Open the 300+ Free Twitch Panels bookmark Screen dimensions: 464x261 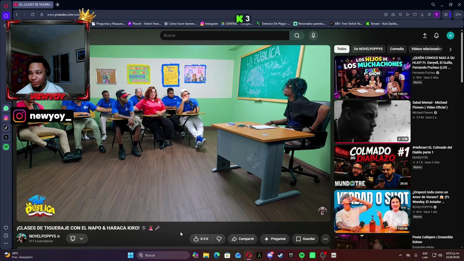tap(346, 24)
